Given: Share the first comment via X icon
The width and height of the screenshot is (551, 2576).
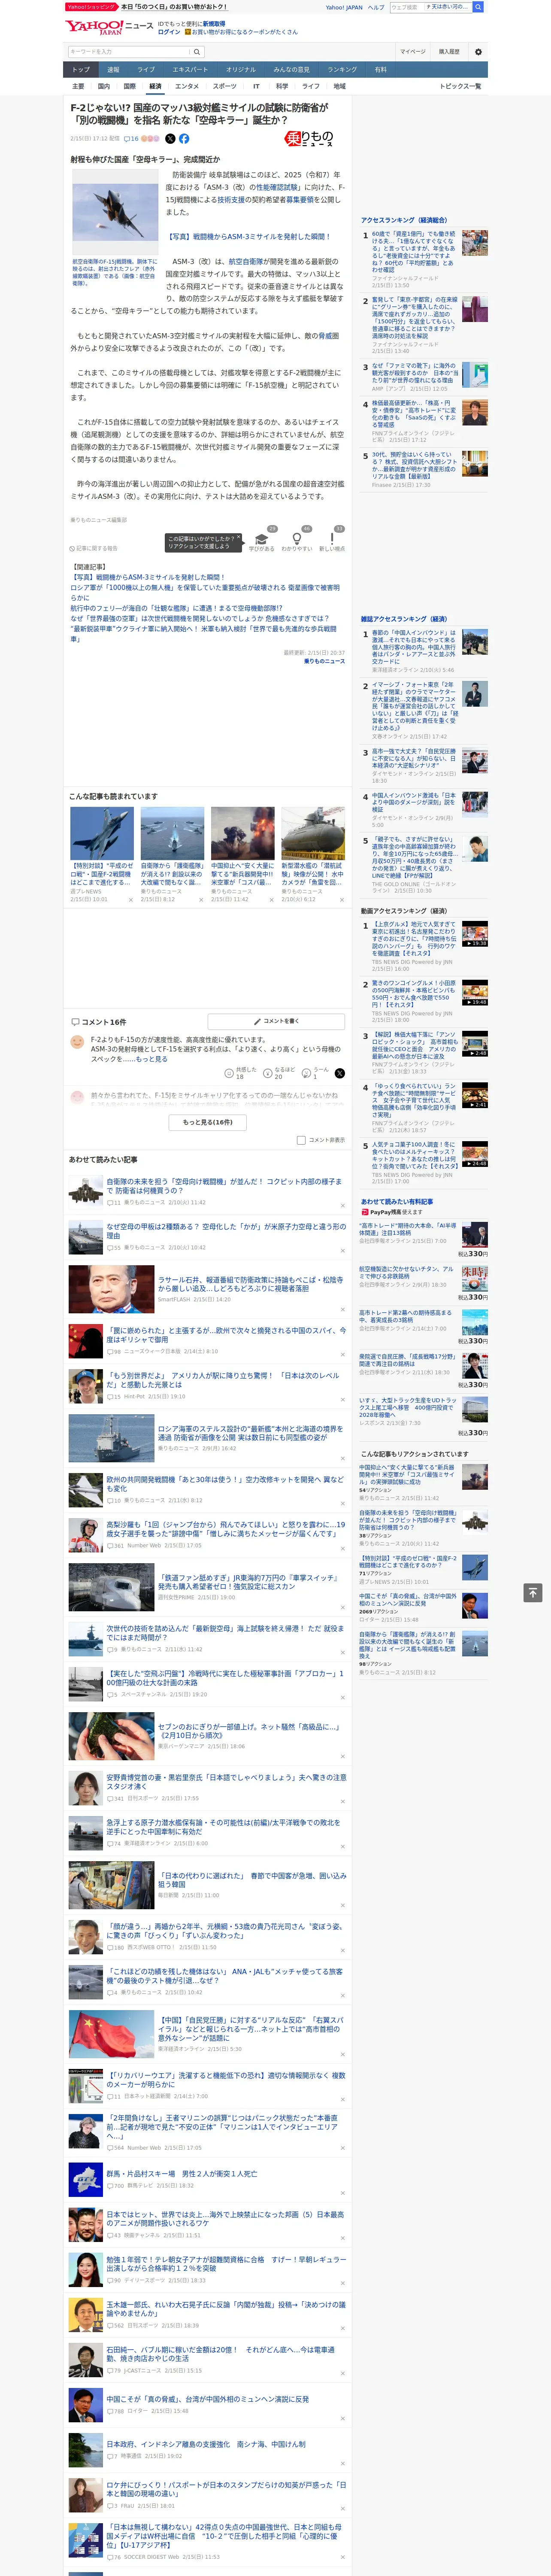Looking at the screenshot, I should pyautogui.click(x=340, y=1073).
